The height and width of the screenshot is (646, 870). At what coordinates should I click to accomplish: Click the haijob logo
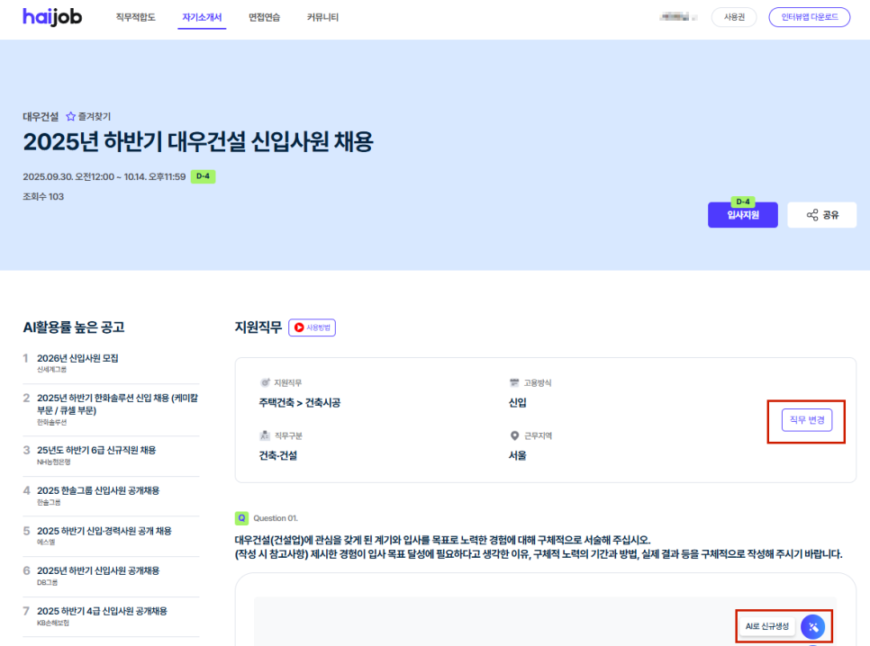pos(52,17)
